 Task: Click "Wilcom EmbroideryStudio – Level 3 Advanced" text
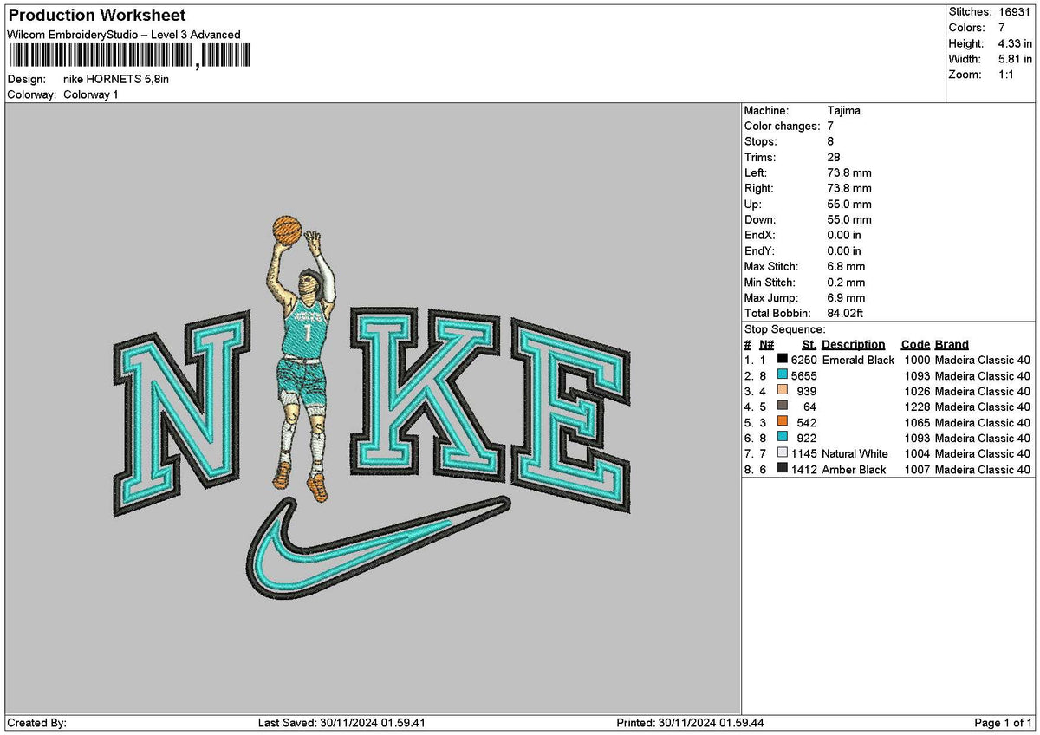(x=123, y=35)
